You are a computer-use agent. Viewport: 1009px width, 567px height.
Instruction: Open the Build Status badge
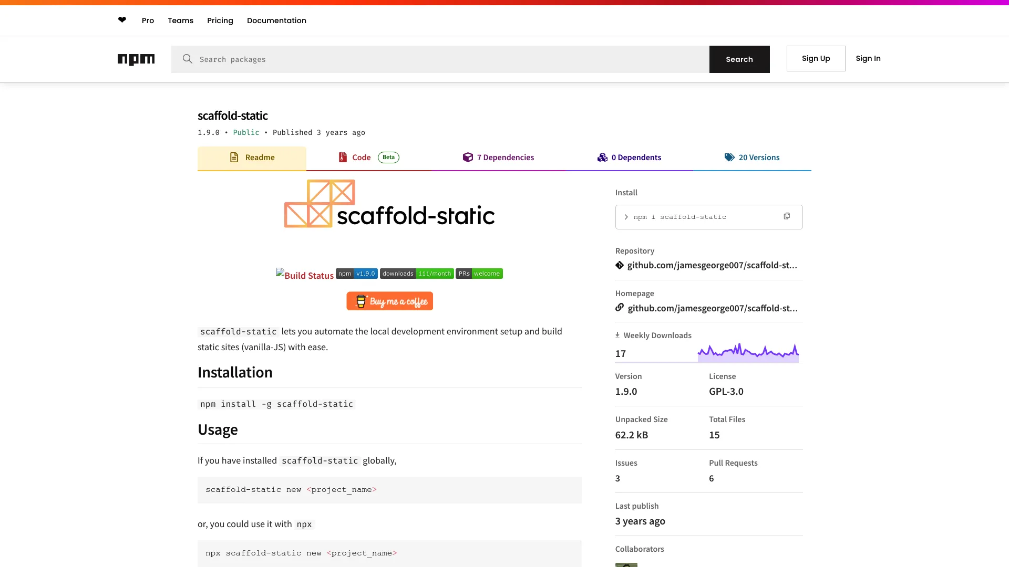point(305,275)
